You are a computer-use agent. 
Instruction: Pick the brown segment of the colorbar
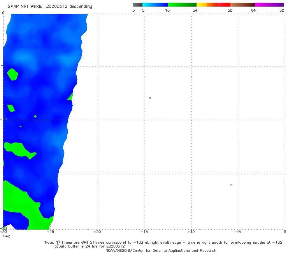tap(242, 5)
